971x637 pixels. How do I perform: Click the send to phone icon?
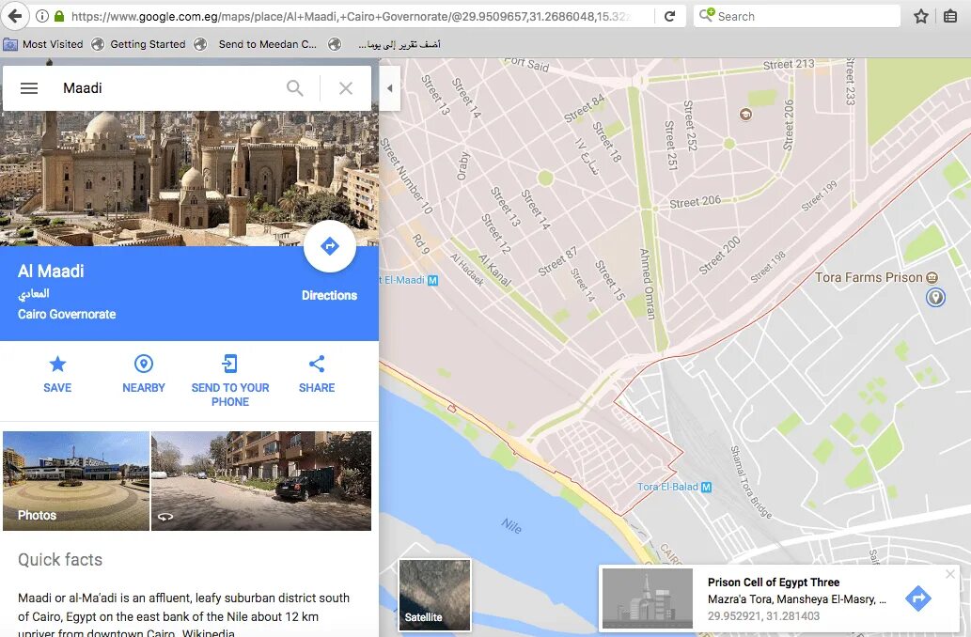229,364
